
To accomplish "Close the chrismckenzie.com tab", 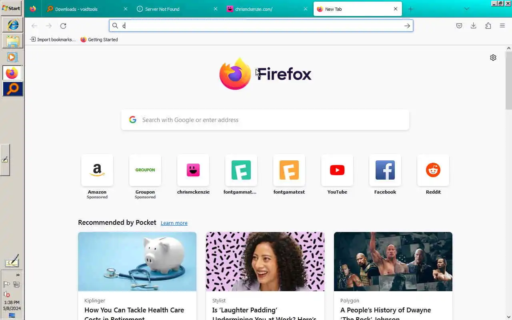I will 306,9.
